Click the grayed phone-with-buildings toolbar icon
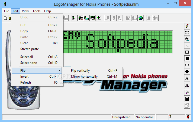The width and height of the screenshot is (193, 122). point(155,18)
